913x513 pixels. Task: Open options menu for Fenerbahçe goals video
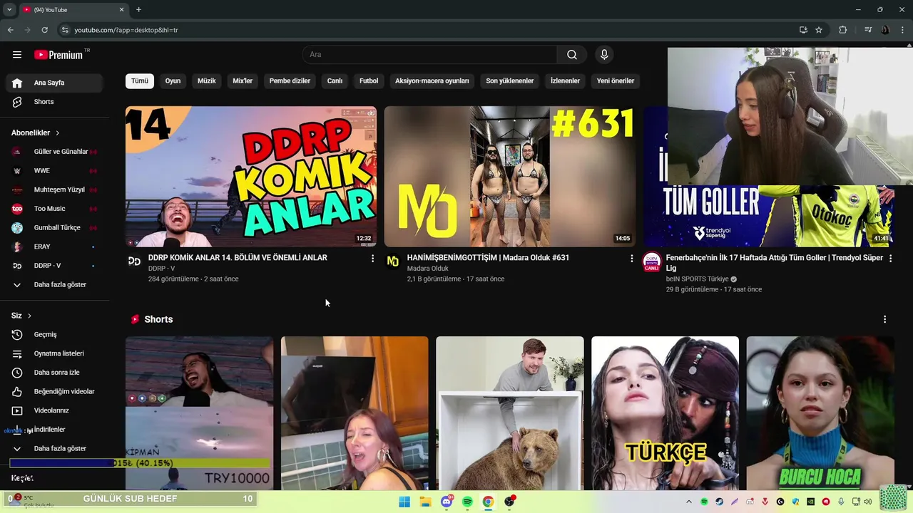[890, 259]
